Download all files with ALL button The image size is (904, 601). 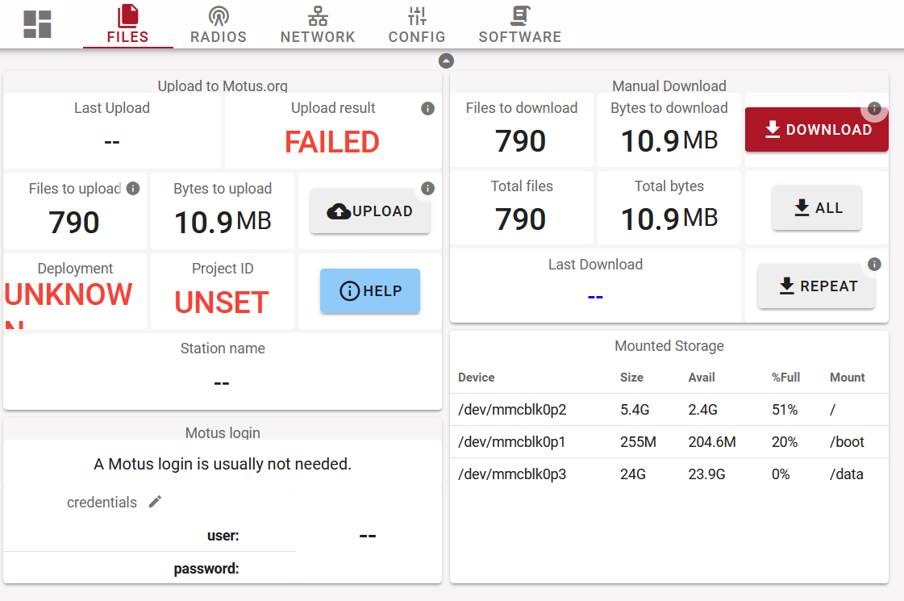pyautogui.click(x=817, y=208)
